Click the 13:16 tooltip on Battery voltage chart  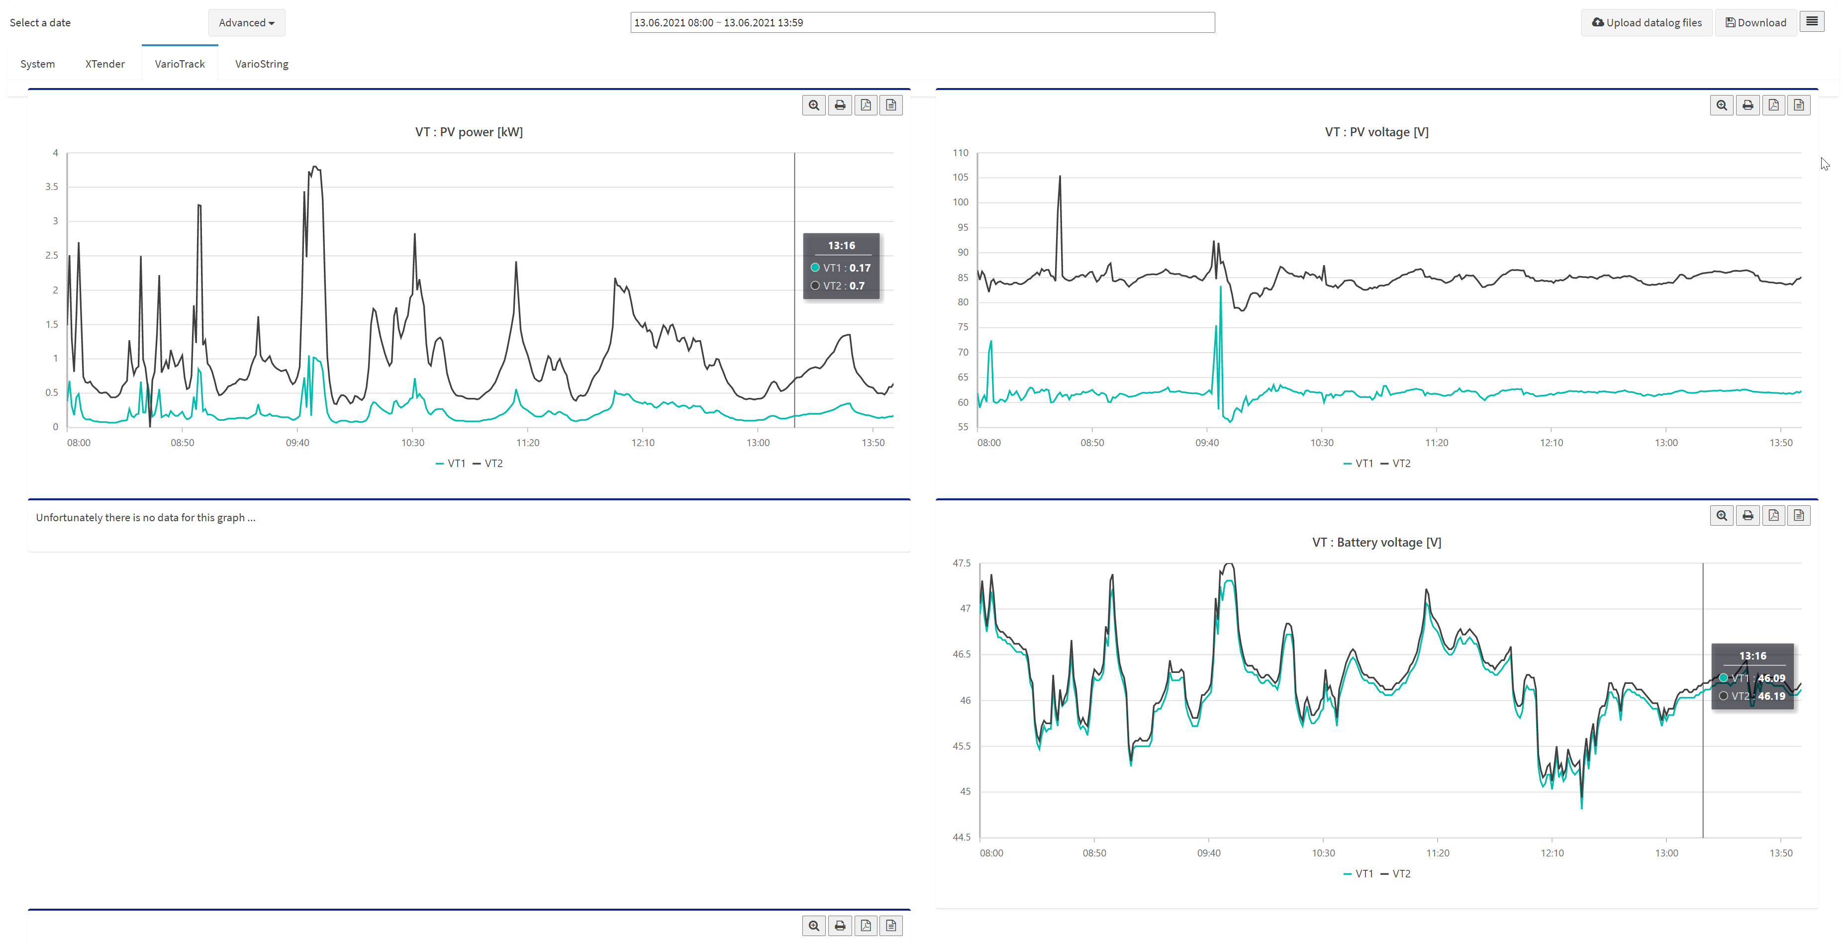coord(1752,676)
